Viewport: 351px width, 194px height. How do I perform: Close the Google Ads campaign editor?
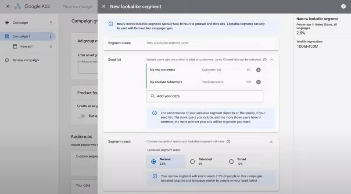click(8, 7)
